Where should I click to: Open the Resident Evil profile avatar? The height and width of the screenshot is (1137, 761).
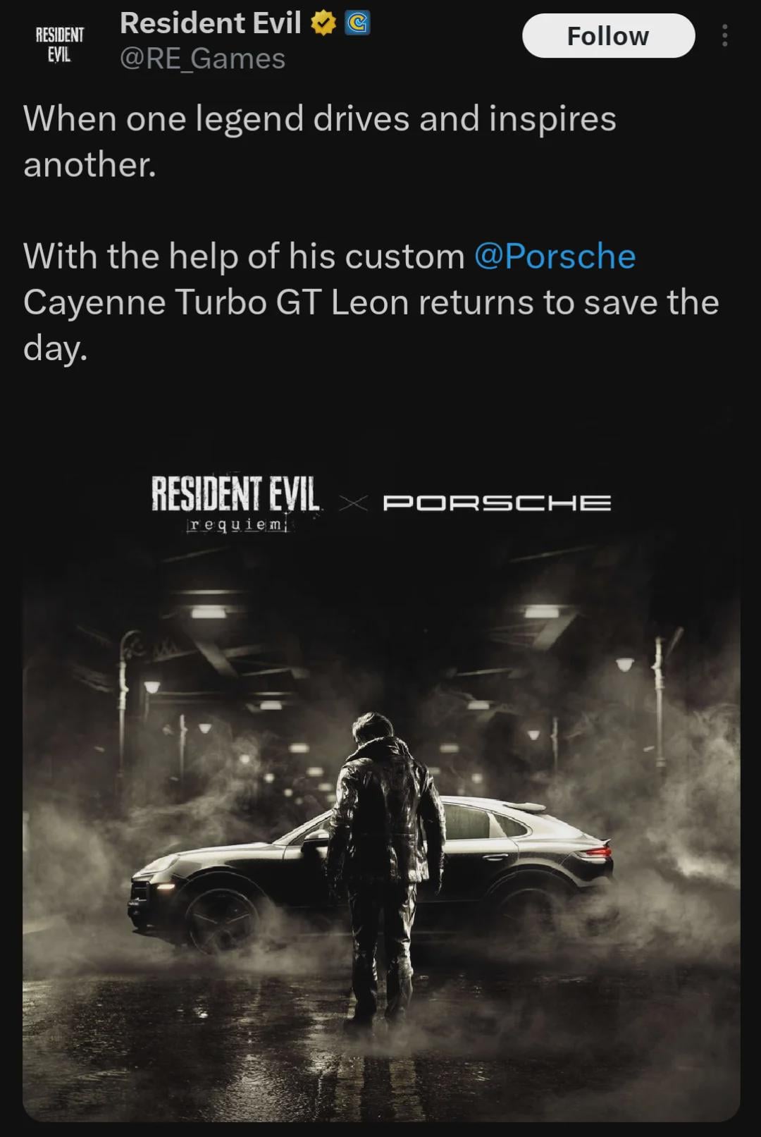(60, 44)
